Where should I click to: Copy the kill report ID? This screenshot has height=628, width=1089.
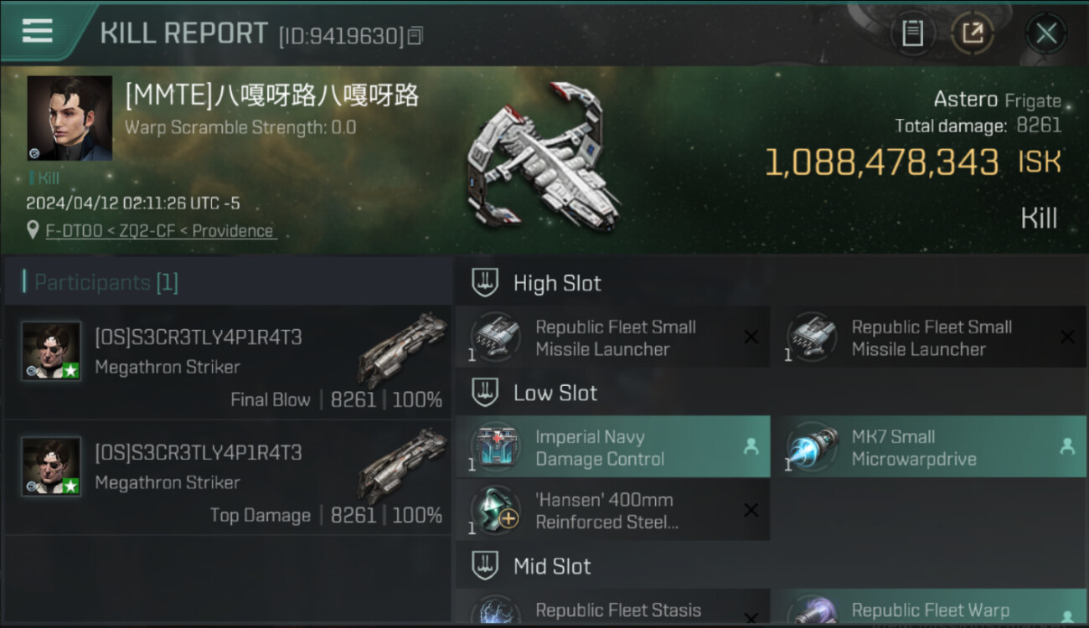coord(415,35)
